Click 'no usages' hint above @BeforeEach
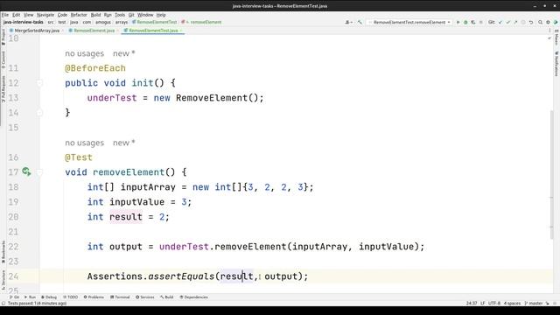Viewport: 560px width, 315px height. click(84, 53)
